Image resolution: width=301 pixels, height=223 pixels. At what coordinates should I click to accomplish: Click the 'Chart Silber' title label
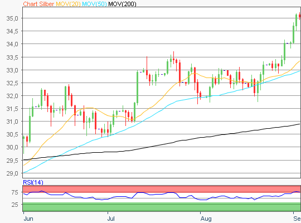[x=38, y=4]
